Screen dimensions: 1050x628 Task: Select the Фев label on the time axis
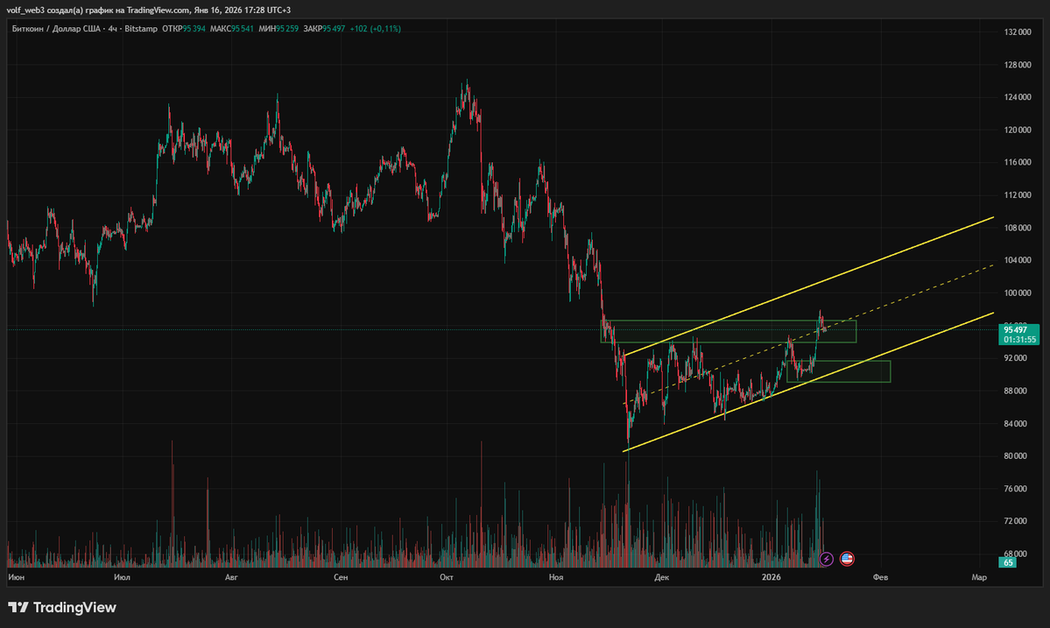point(882,577)
